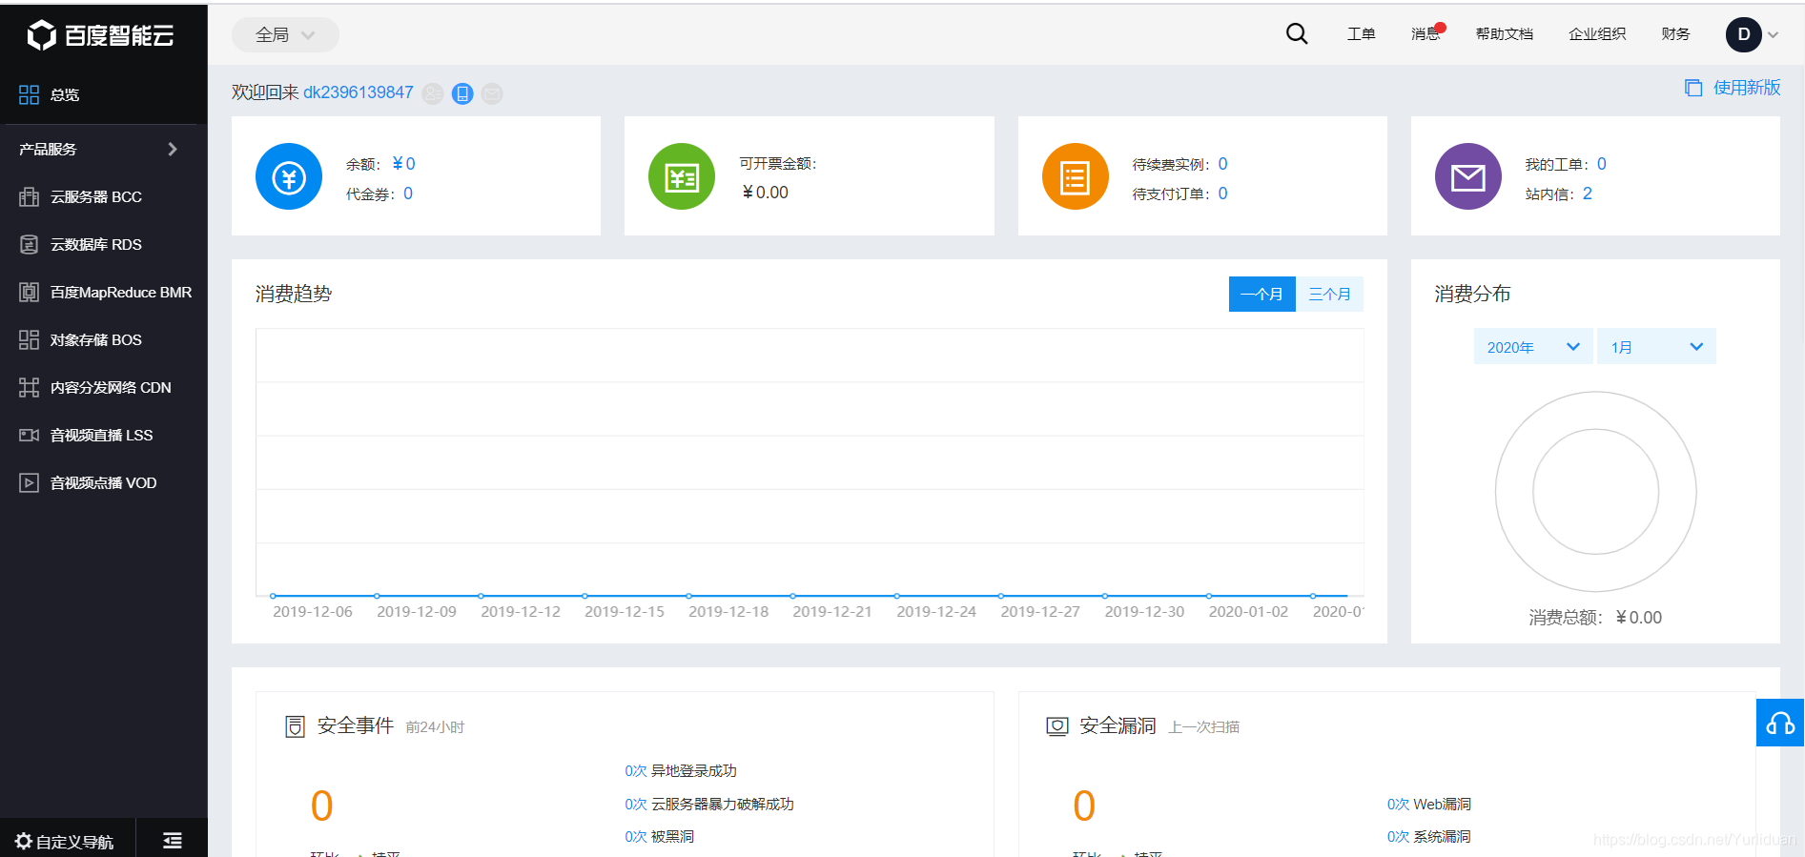Screen dimensions: 1805x857
Task: Click the 站内信 count 2
Action: coord(1588,194)
